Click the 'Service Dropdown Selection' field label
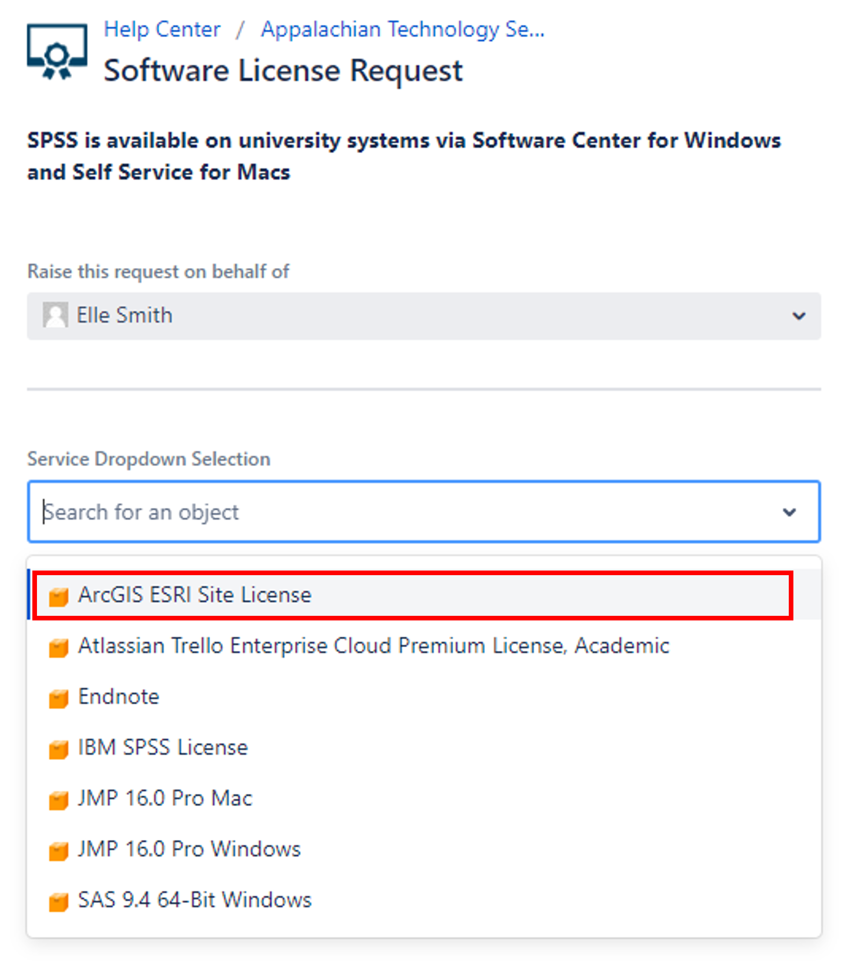The image size is (853, 966). [149, 459]
